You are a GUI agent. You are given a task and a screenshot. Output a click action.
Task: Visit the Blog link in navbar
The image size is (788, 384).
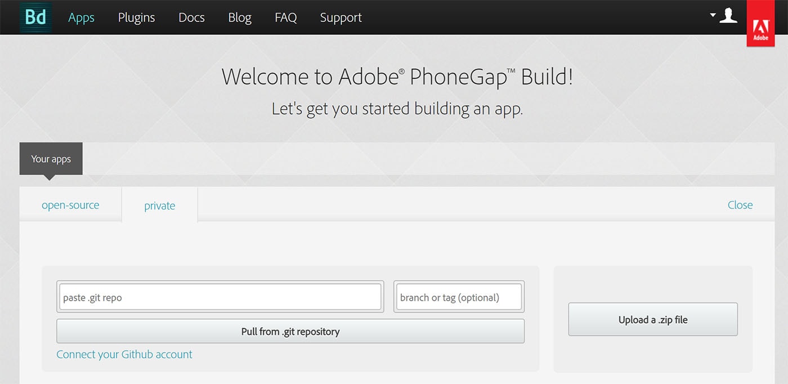pyautogui.click(x=240, y=17)
